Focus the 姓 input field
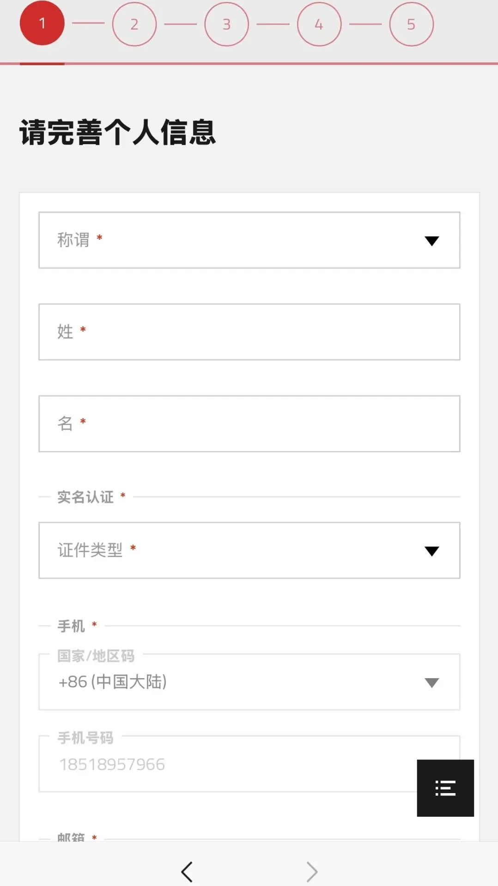 point(249,332)
